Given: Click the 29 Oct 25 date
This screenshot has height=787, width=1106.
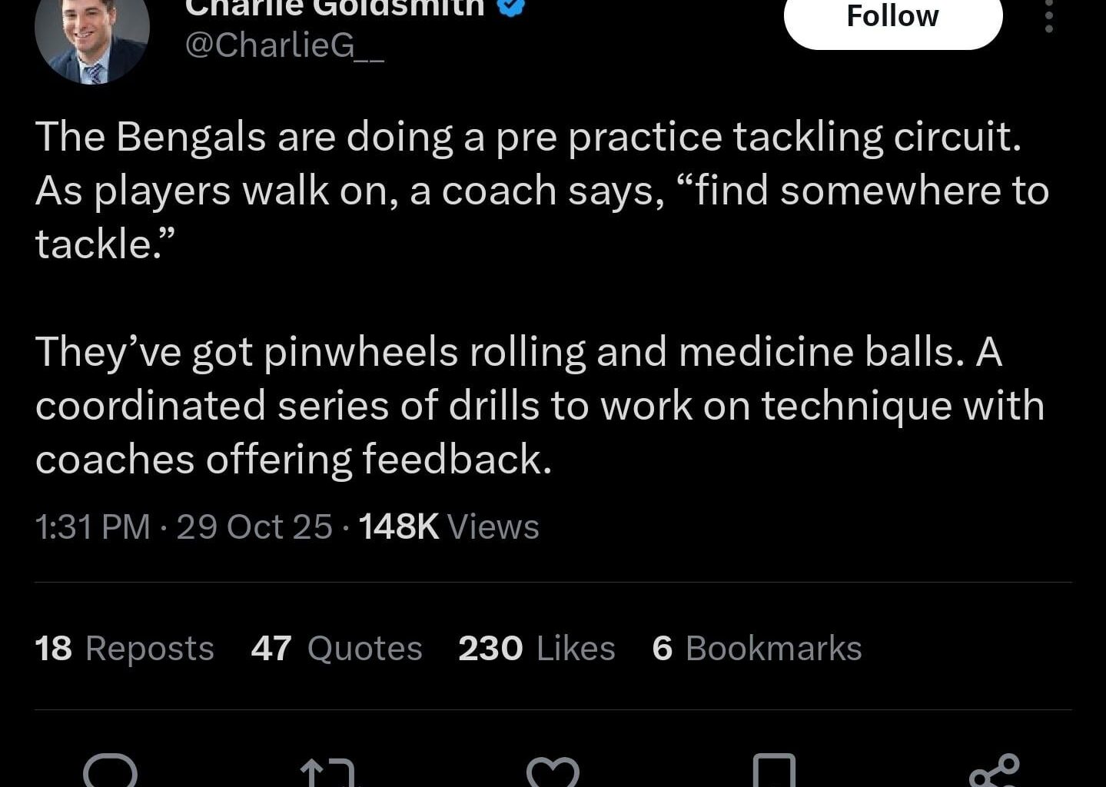Looking at the screenshot, I should click(x=254, y=526).
